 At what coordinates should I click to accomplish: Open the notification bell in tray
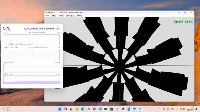coord(196,109)
